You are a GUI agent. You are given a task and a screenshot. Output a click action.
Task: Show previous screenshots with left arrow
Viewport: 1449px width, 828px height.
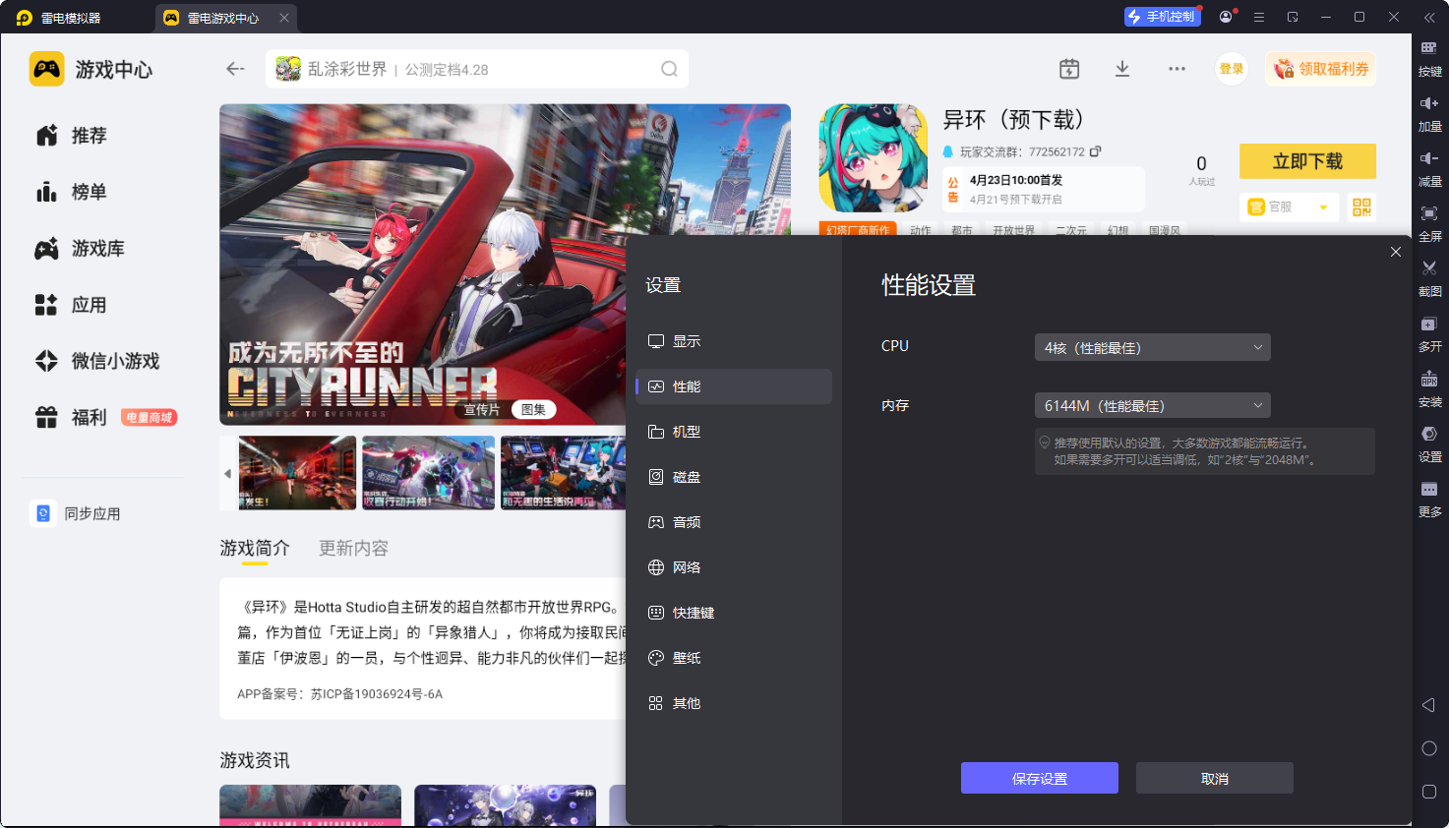pyautogui.click(x=227, y=473)
